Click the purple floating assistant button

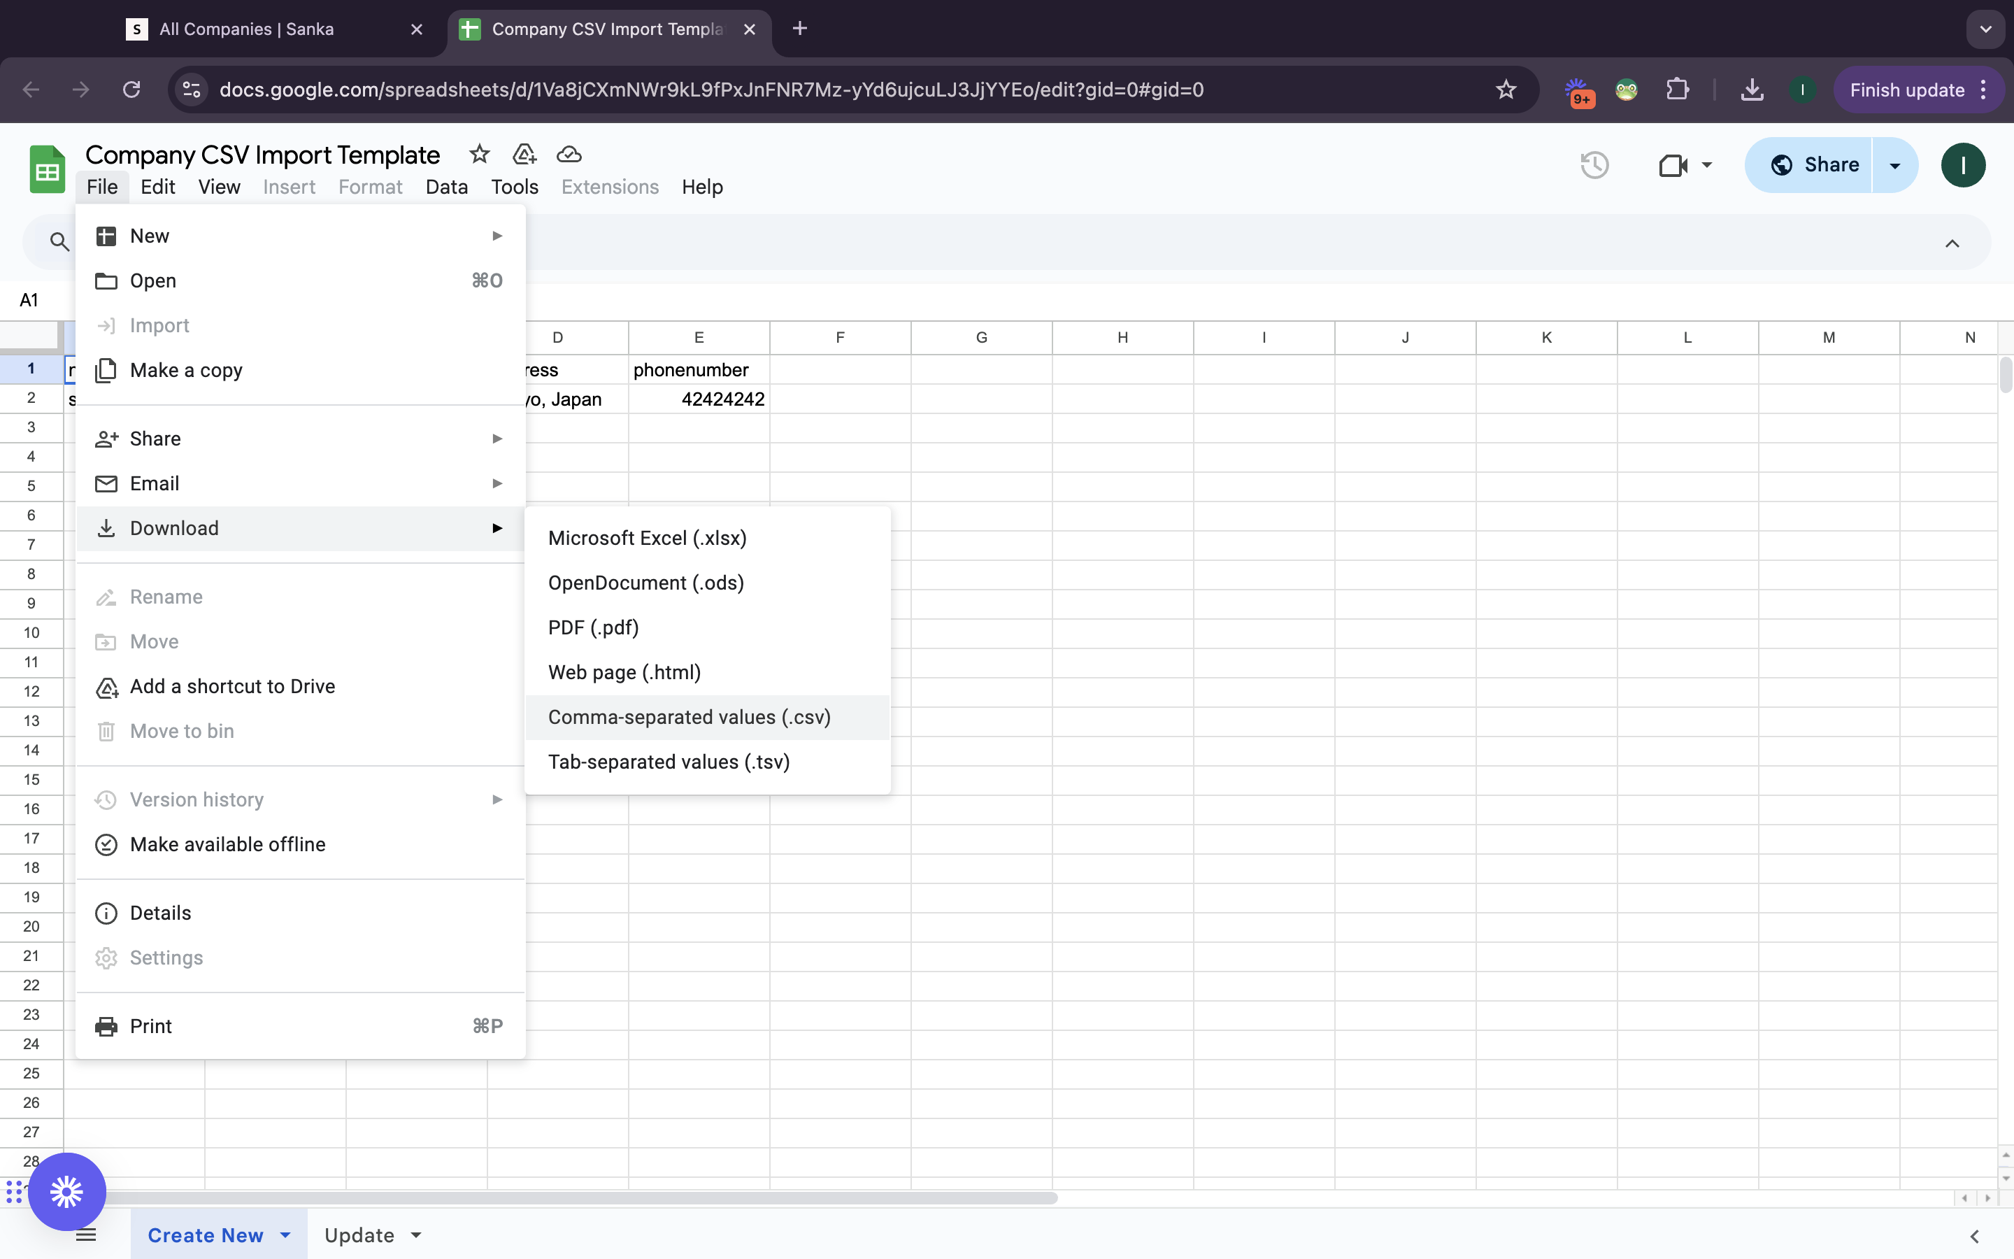[66, 1192]
